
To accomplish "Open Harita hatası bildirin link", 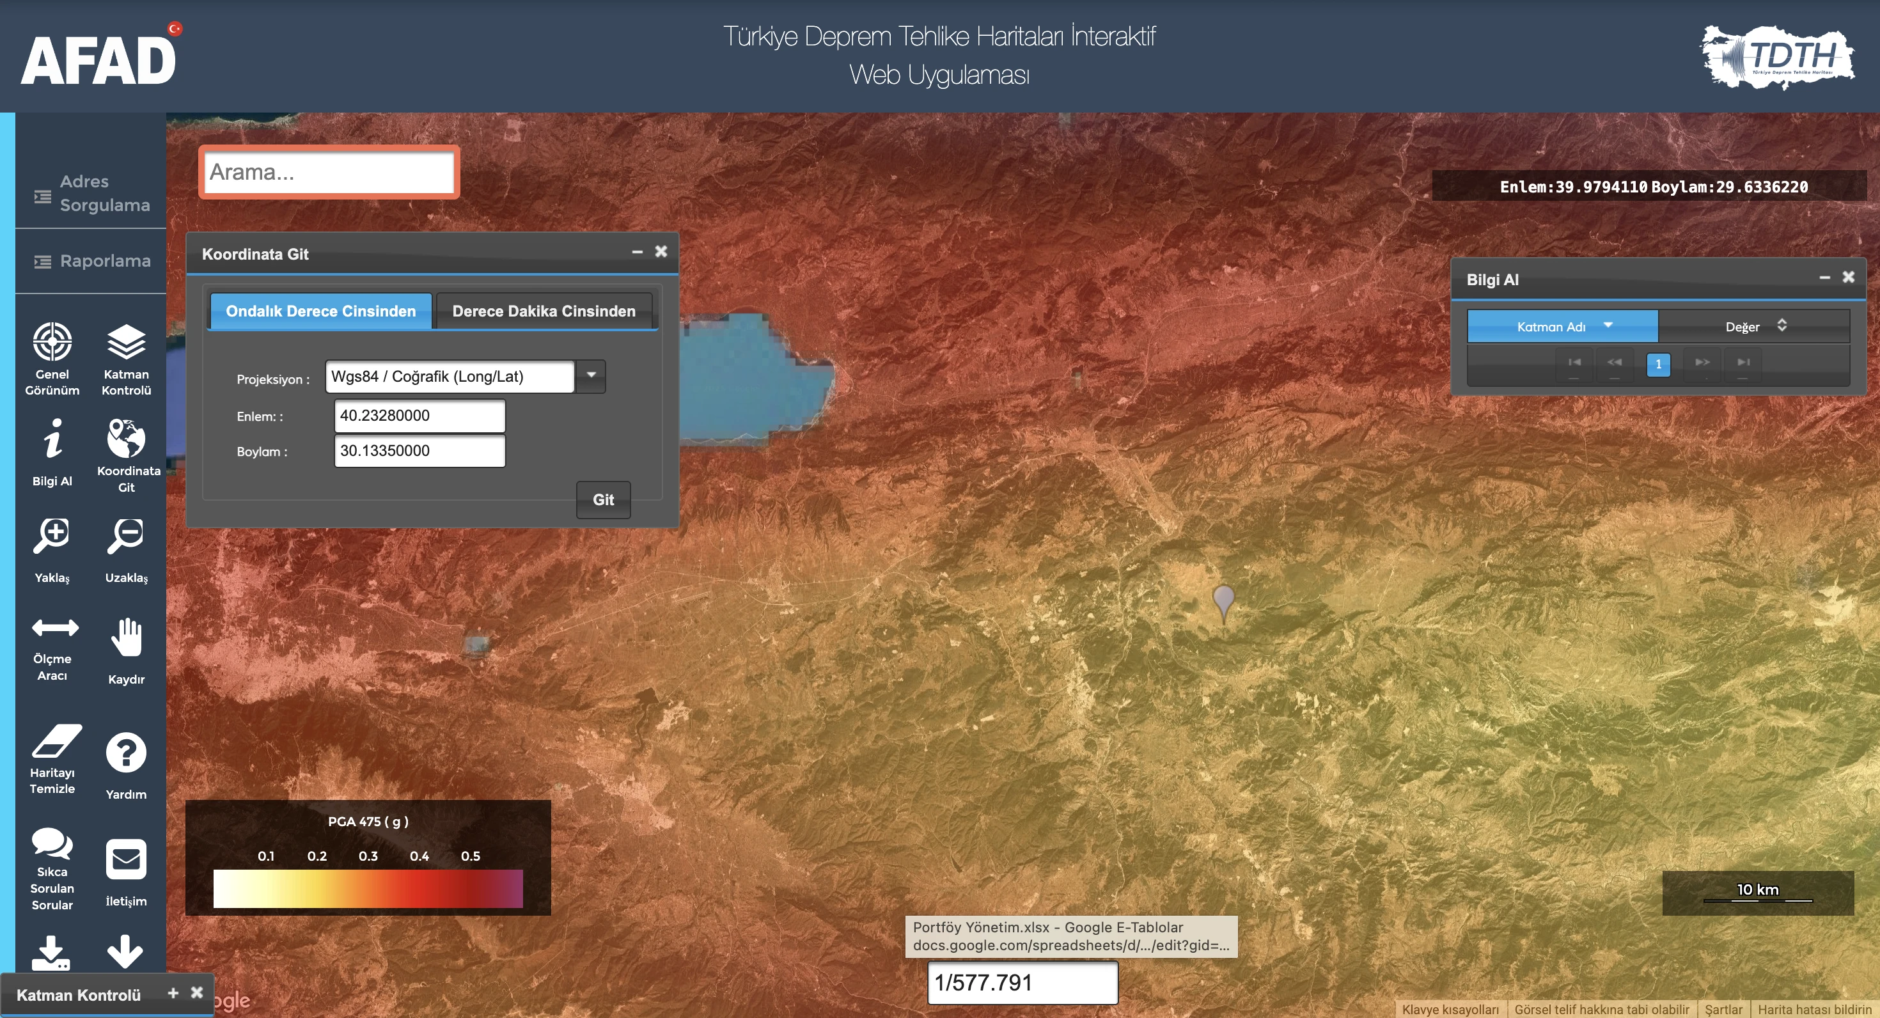I will pyautogui.click(x=1814, y=1009).
